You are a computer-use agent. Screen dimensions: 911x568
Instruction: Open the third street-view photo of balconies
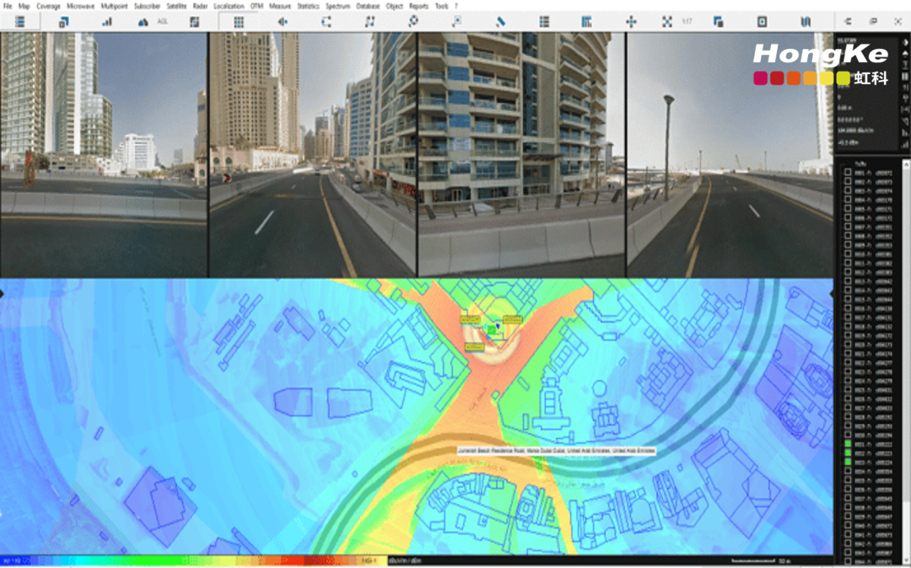(521, 155)
